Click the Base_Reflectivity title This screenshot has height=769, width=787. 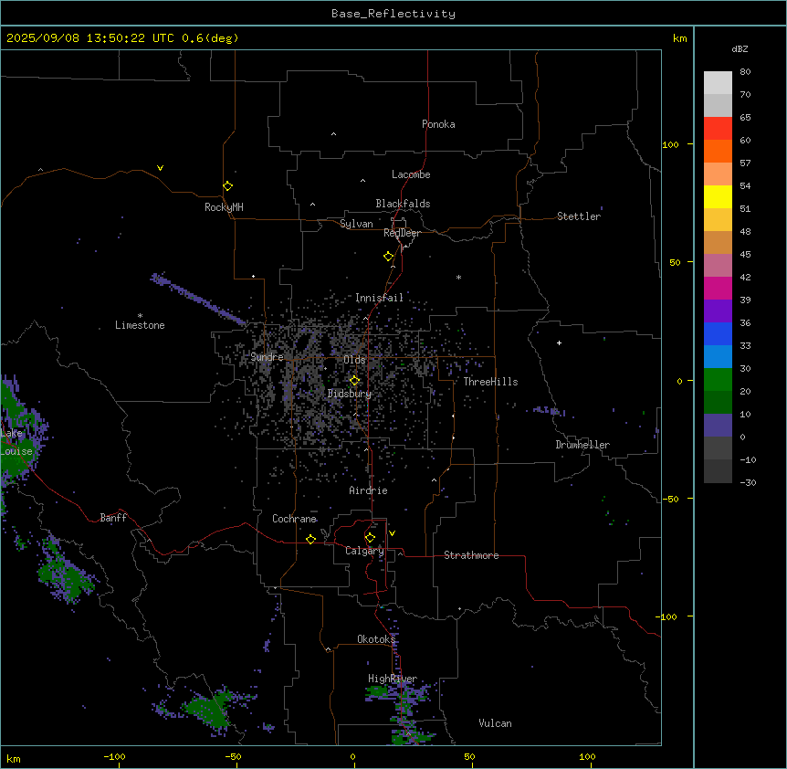393,14
